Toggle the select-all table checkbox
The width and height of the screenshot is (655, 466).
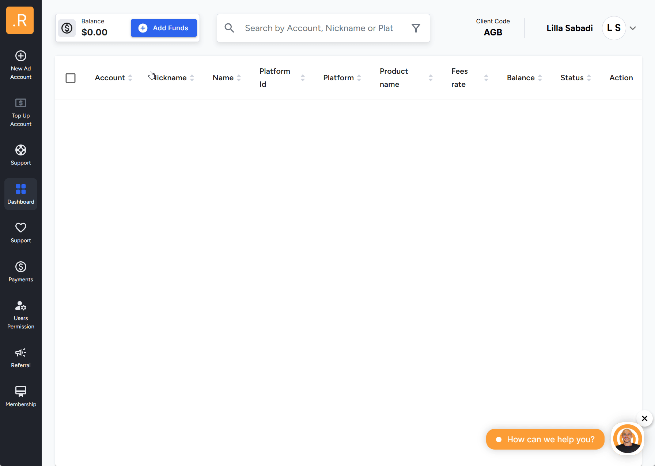click(71, 78)
